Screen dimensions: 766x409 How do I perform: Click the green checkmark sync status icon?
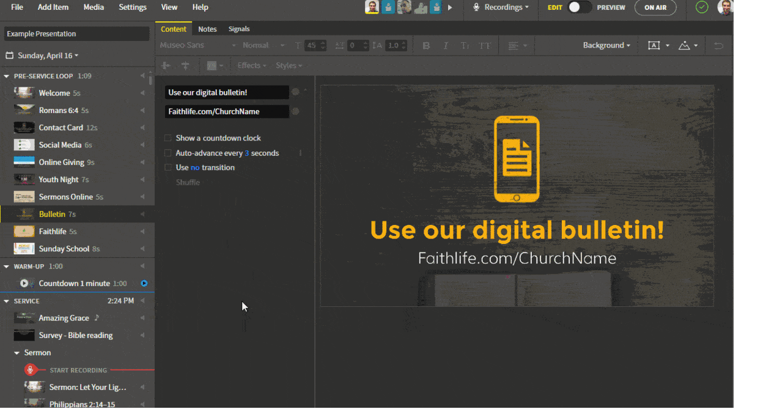click(702, 7)
